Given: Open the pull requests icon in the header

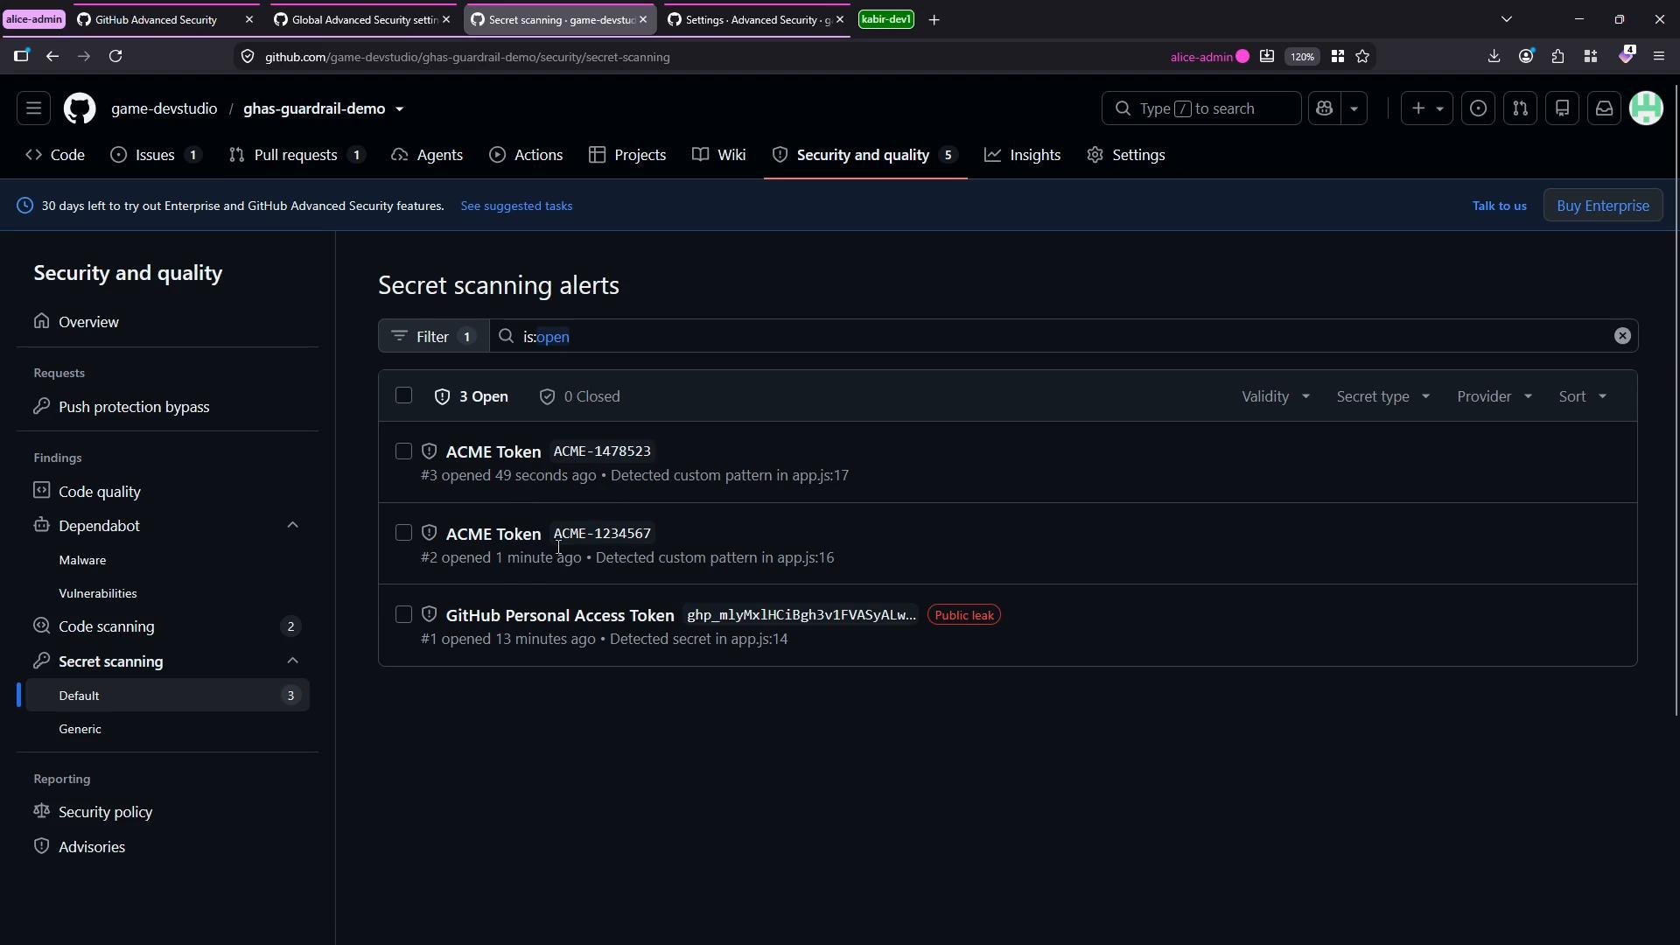Looking at the screenshot, I should [x=1521, y=108].
